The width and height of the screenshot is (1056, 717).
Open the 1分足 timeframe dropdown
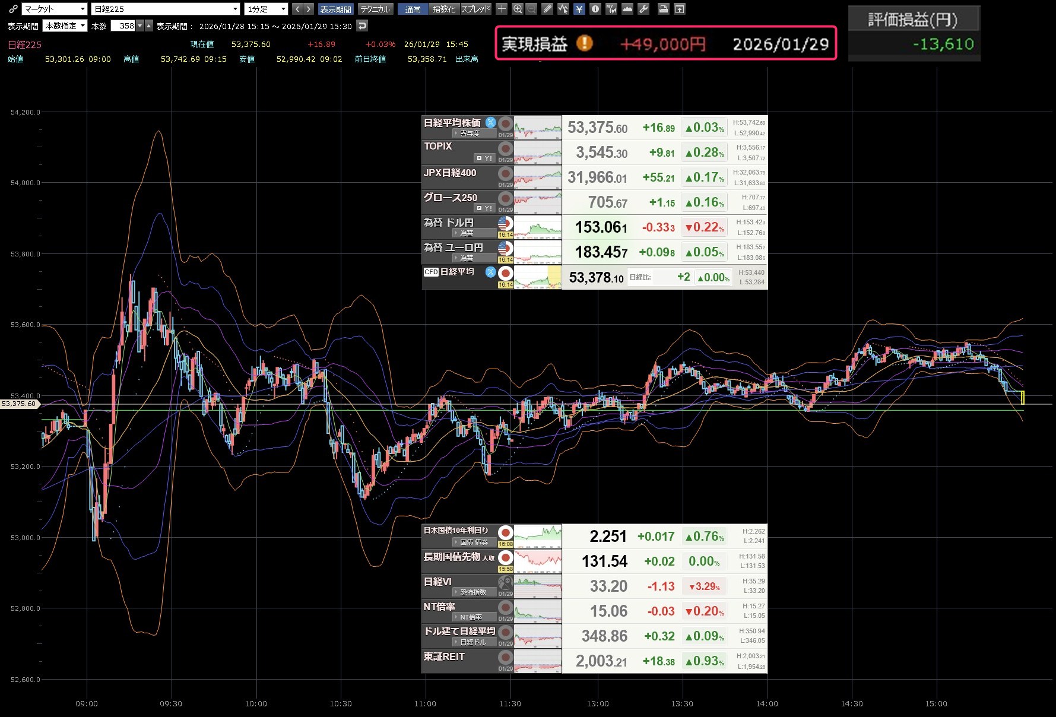coord(266,9)
